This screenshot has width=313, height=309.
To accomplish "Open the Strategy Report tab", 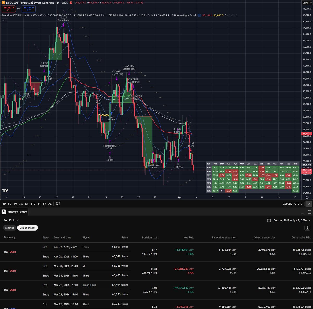I will pos(15,212).
